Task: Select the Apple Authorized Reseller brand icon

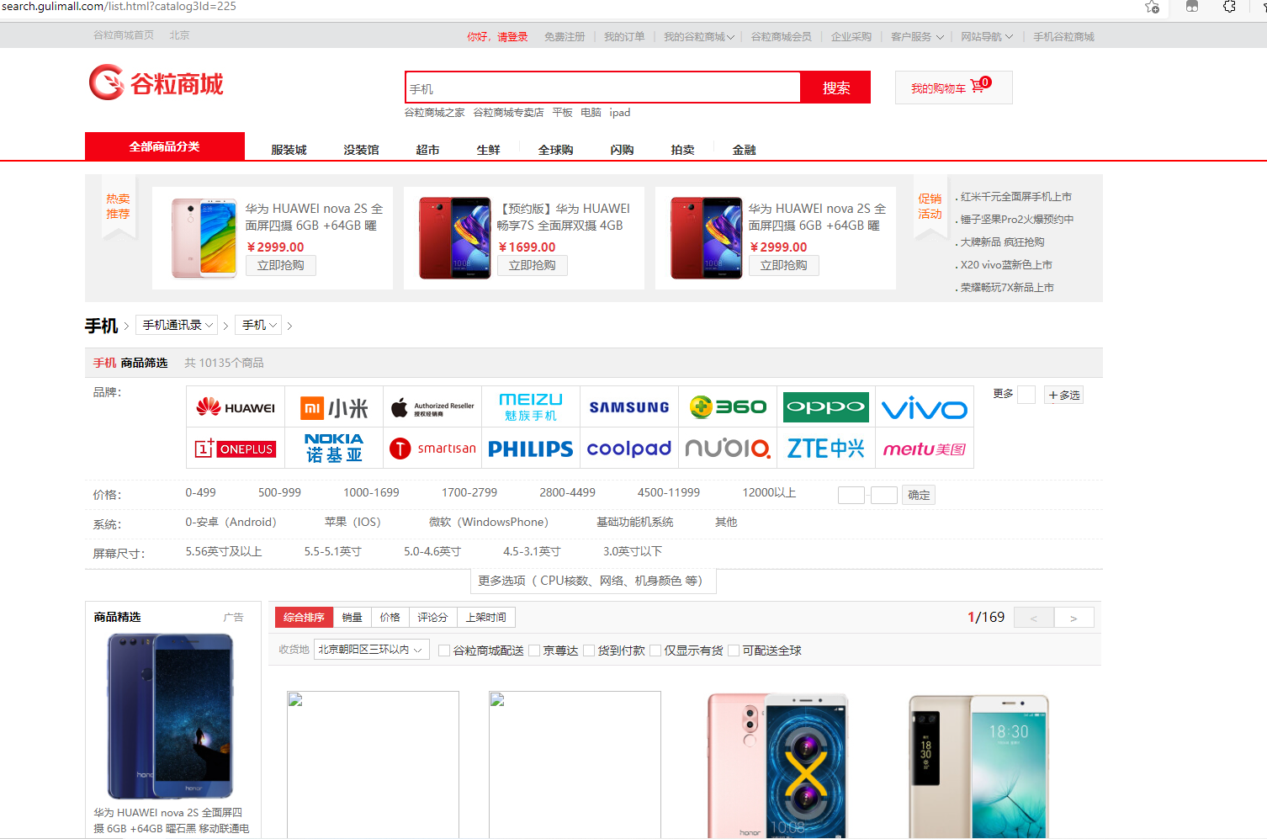Action: [x=432, y=406]
